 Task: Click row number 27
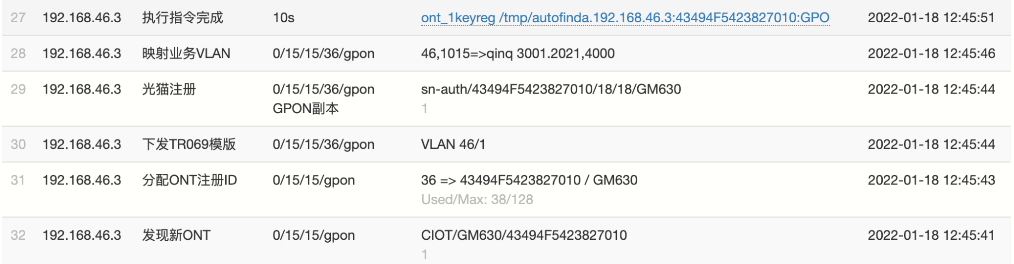[x=18, y=18]
